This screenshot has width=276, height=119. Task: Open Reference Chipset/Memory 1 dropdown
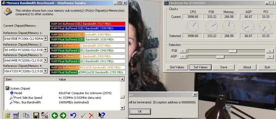pyautogui.click(x=46, y=38)
